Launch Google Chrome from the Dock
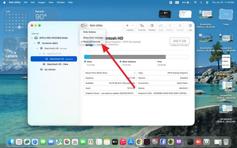Screen dimensions: 237x148 pos(139,142)
